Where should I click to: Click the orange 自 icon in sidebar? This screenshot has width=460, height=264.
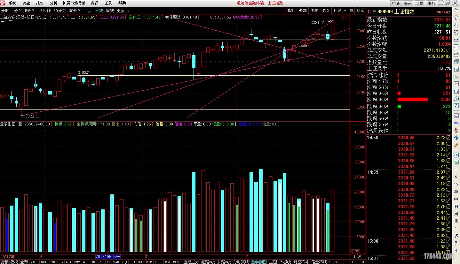456,83
